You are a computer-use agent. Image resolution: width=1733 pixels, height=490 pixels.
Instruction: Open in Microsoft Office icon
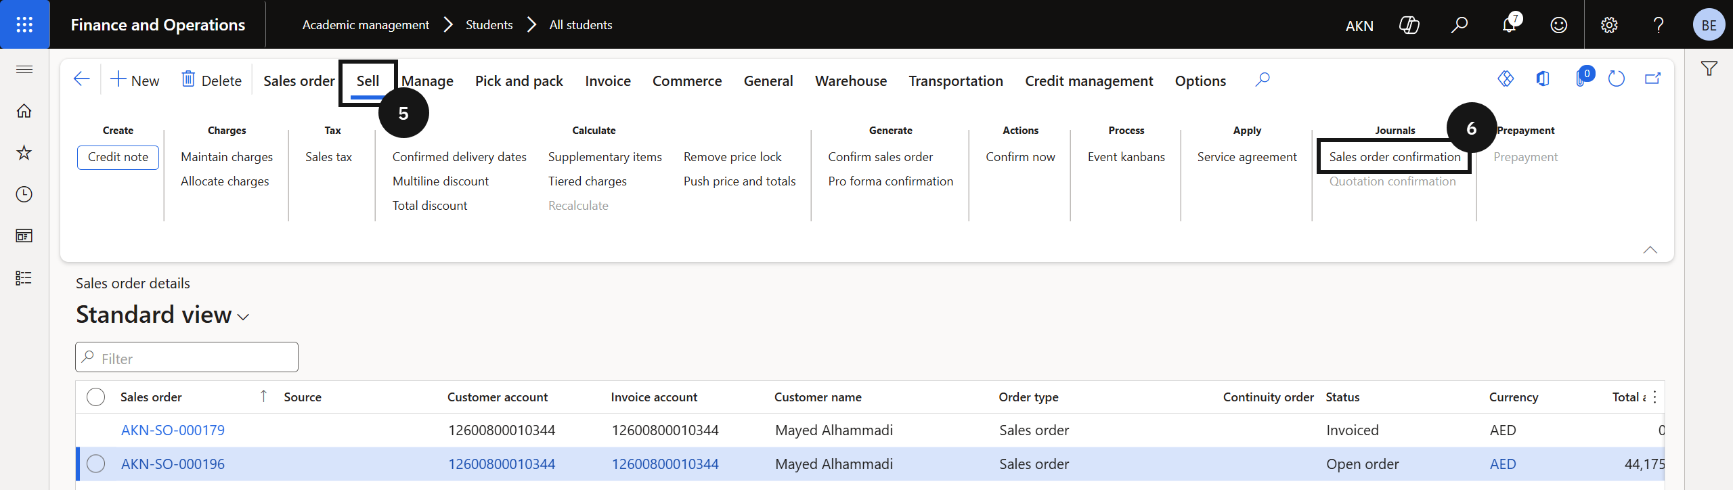[1543, 79]
